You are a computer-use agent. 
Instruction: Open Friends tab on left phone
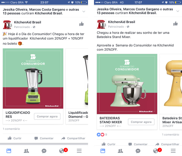(26, 151)
